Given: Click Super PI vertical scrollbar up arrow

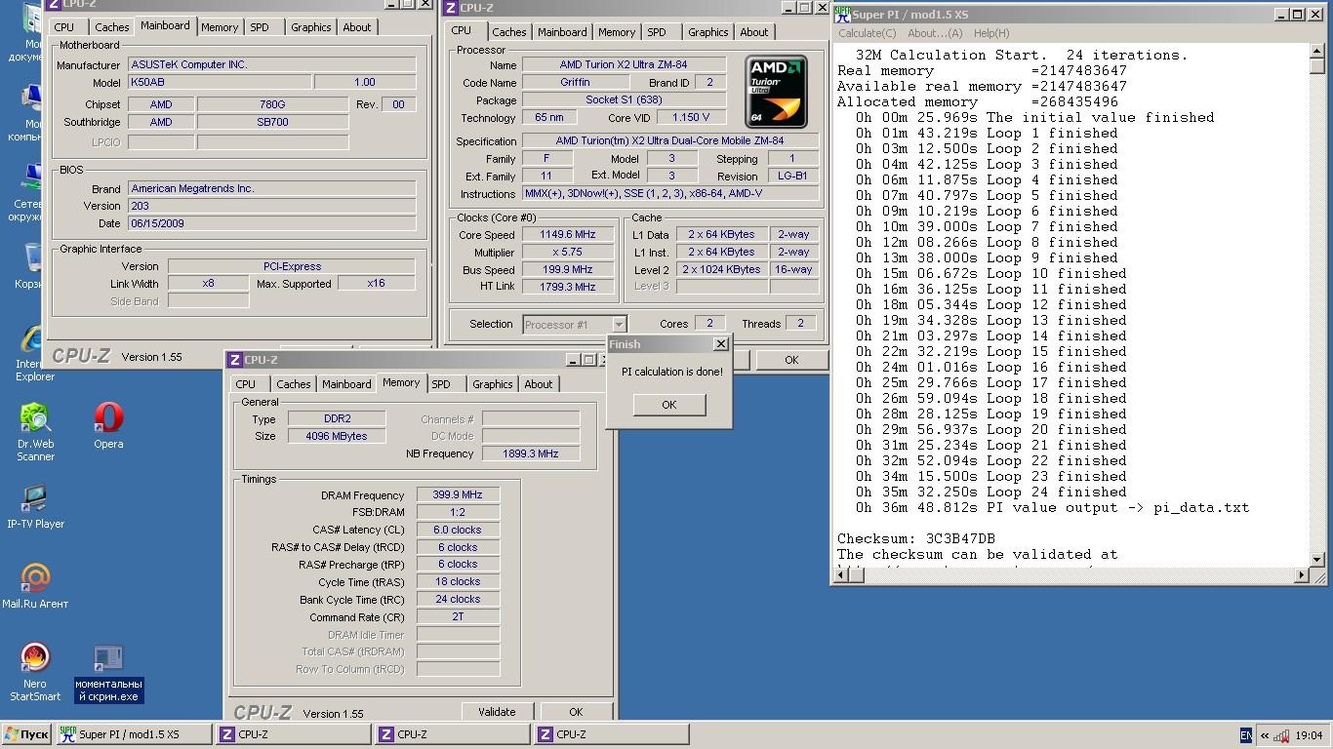Looking at the screenshot, I should point(1317,51).
